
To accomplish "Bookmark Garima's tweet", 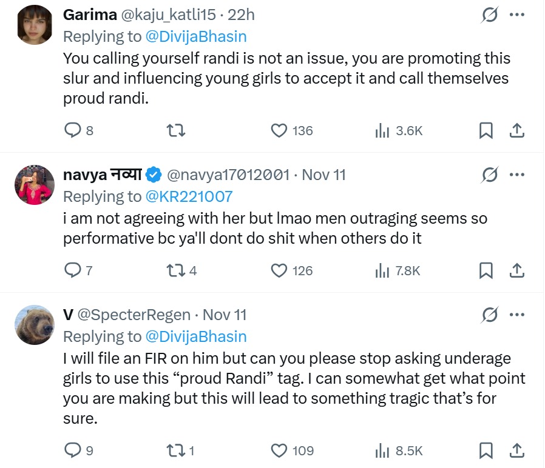I will (x=486, y=130).
